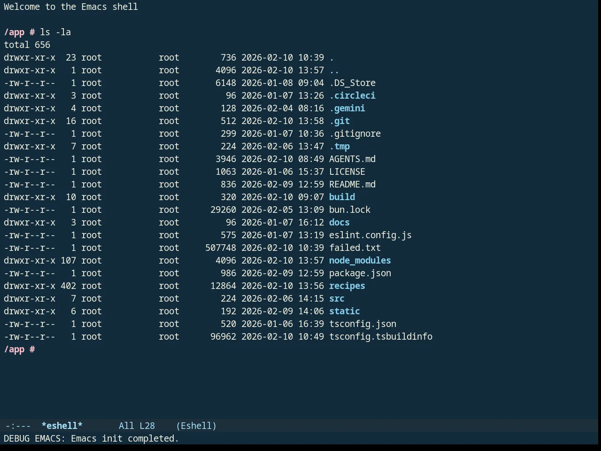The image size is (601, 451).
Task: Click the .circleci directory name
Action: coord(352,95)
